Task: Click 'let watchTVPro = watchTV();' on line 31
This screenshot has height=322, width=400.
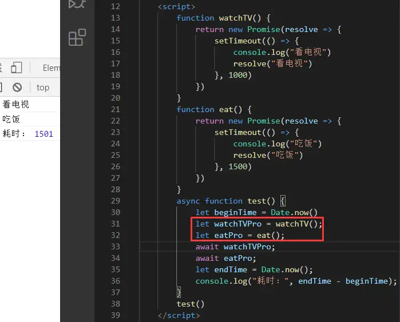Action: (x=259, y=224)
